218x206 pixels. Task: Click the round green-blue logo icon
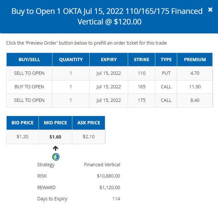click(56, 157)
